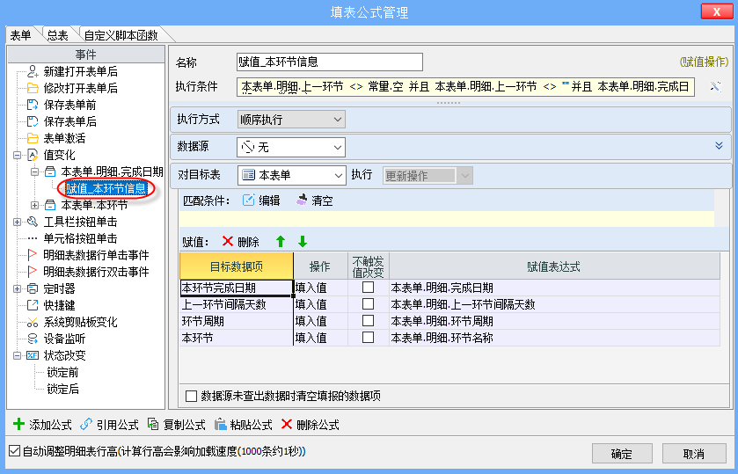
Task: Click the 引用公式 link icon
Action: [x=86, y=424]
